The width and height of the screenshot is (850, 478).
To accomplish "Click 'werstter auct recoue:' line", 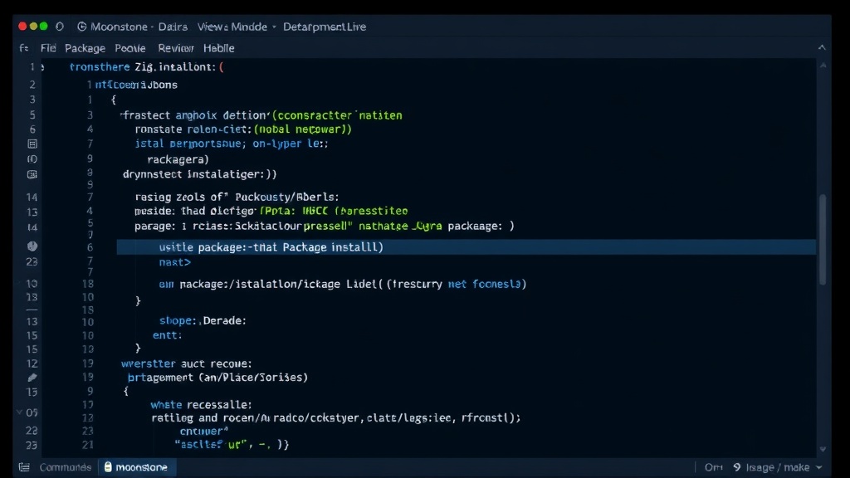I will pyautogui.click(x=187, y=363).
